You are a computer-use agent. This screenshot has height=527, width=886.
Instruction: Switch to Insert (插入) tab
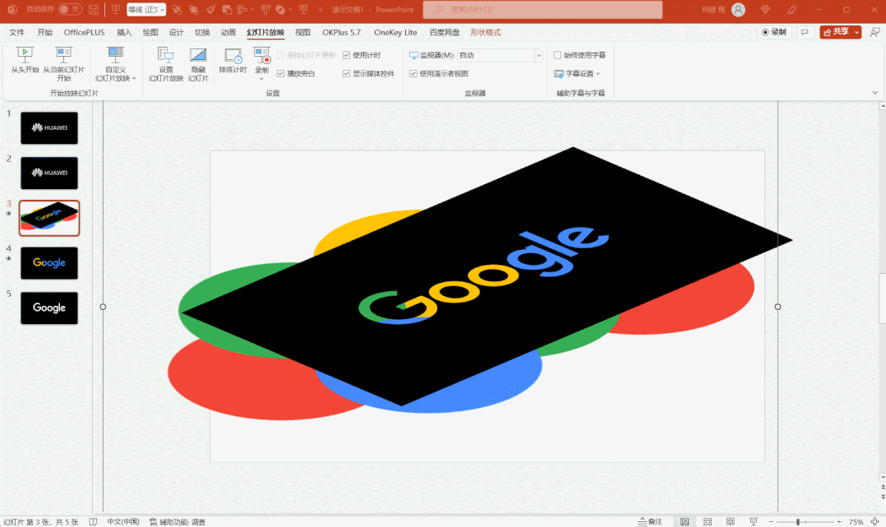(x=124, y=32)
